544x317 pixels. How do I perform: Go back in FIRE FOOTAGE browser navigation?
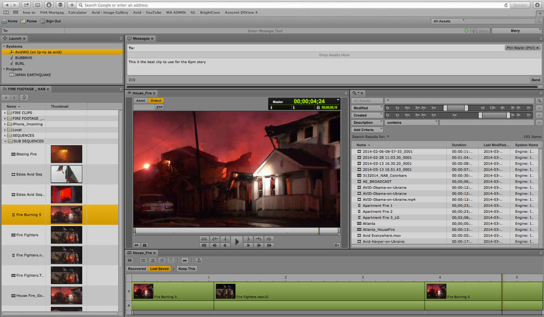pyautogui.click(x=6, y=98)
